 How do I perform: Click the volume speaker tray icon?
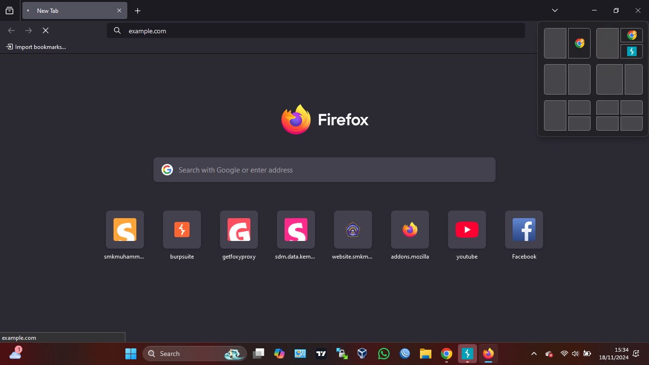pos(575,354)
